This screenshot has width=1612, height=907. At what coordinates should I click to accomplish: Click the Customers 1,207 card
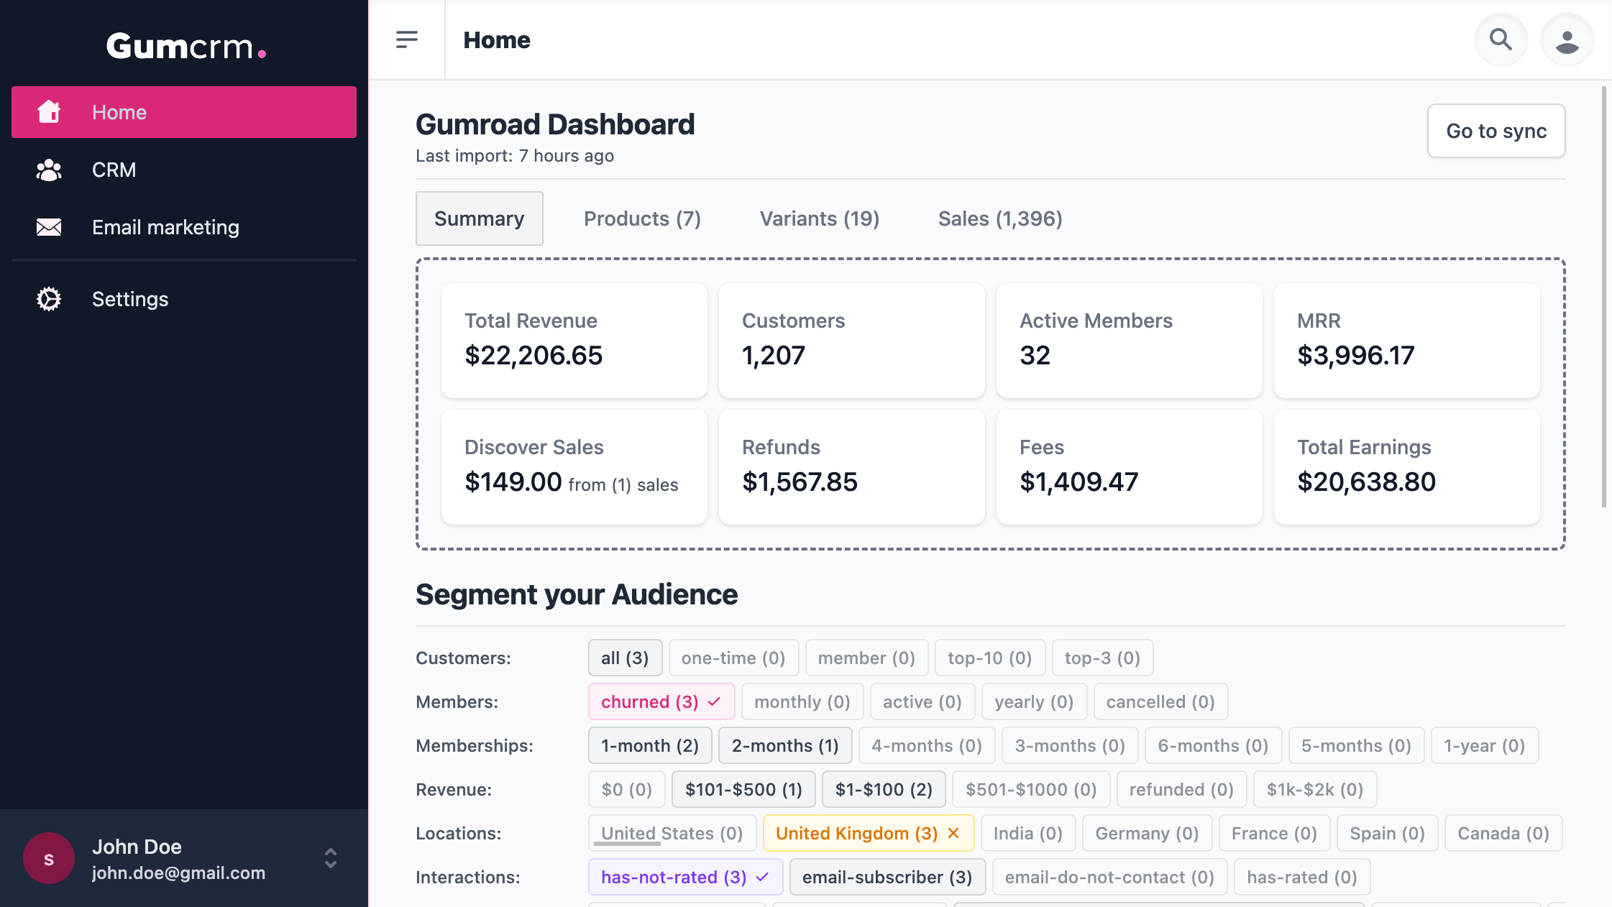pos(851,340)
